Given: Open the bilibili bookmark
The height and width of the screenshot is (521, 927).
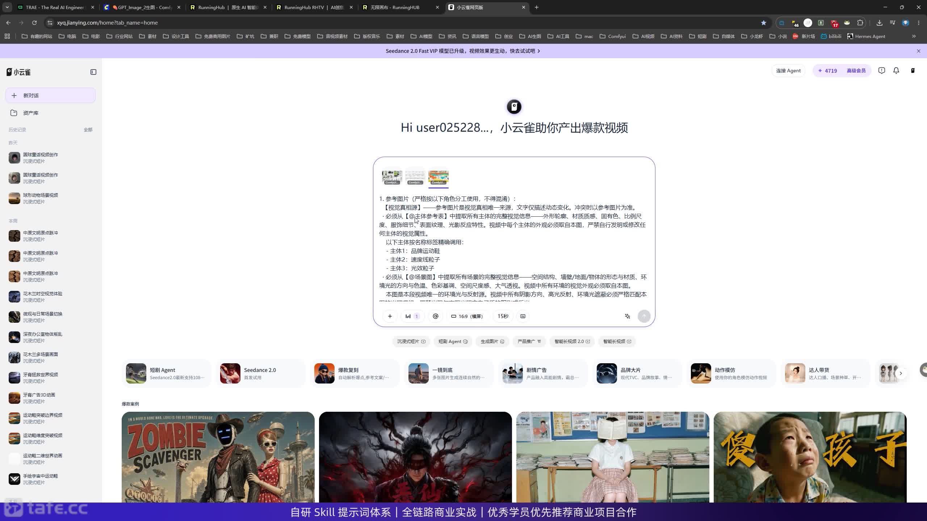Looking at the screenshot, I should (831, 36).
